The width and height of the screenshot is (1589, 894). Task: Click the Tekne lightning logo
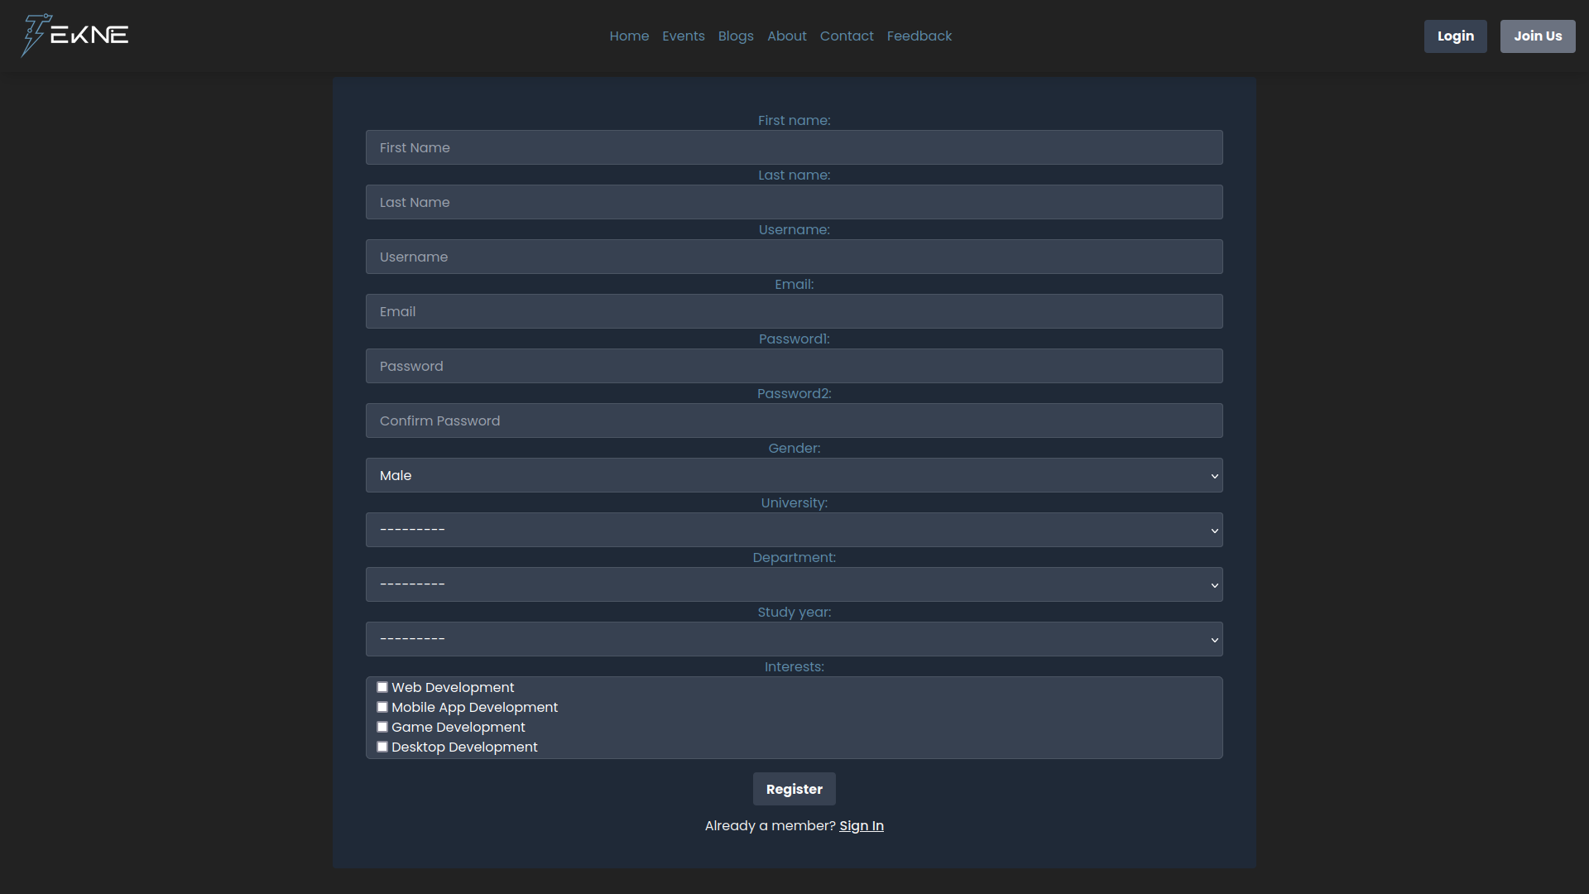(x=74, y=36)
